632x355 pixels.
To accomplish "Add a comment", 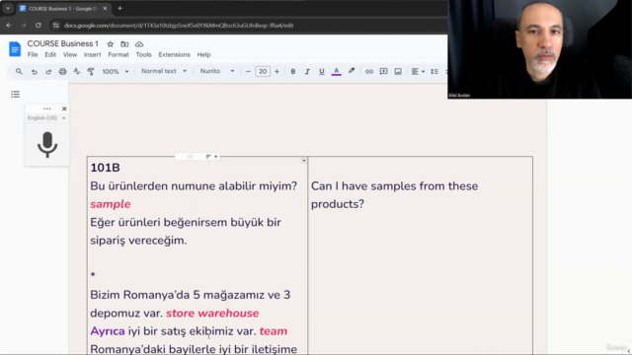I will point(383,71).
